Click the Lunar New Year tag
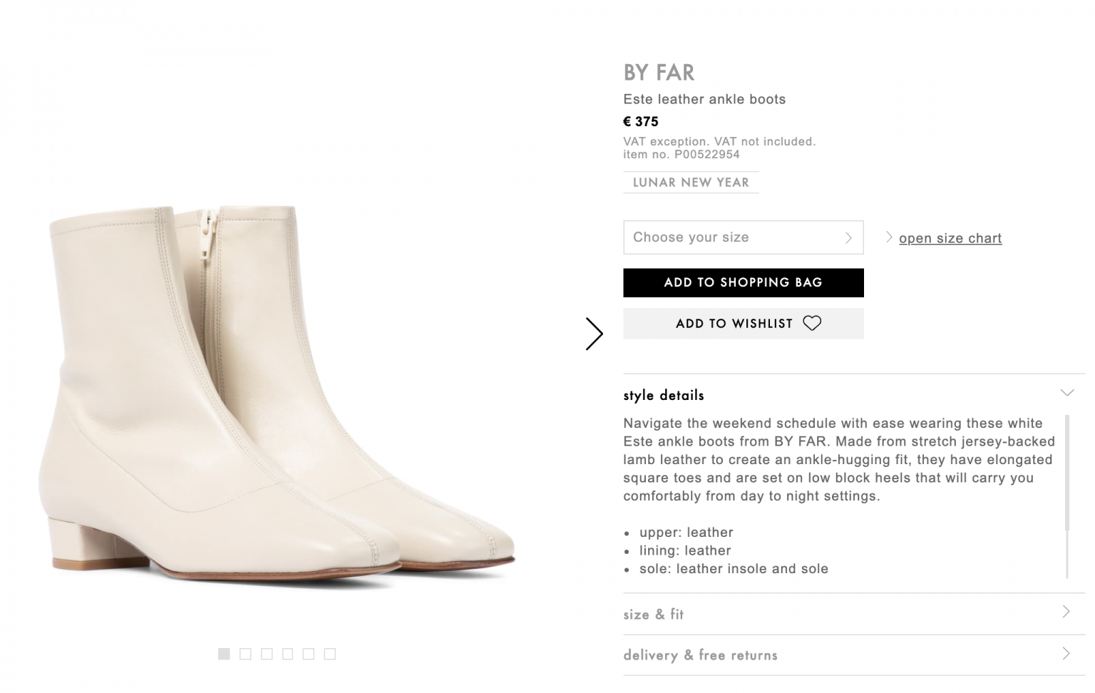 (x=690, y=183)
